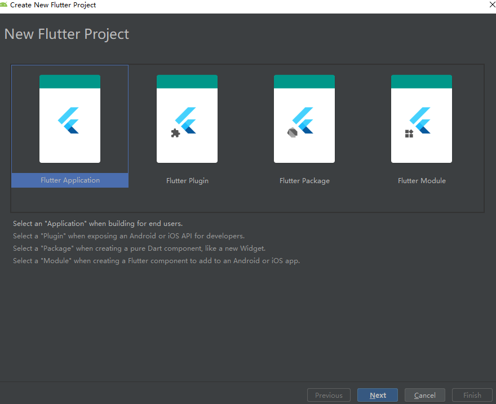Go to the Next wizard step
The width and height of the screenshot is (496, 404).
[378, 395]
